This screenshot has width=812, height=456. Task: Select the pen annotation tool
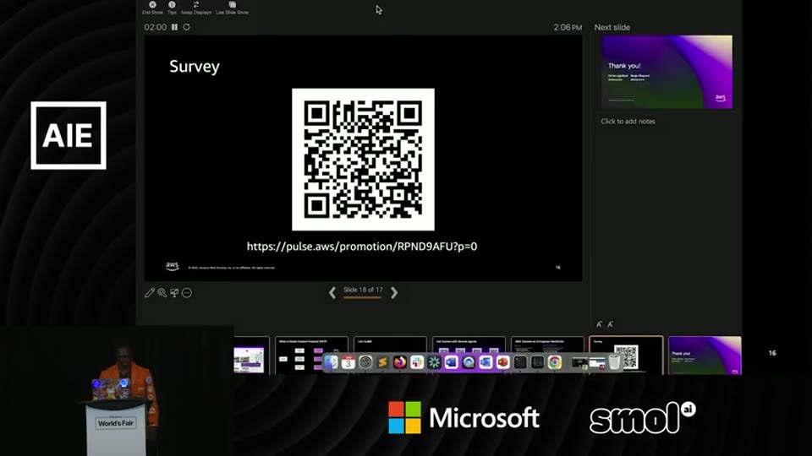pyautogui.click(x=150, y=293)
